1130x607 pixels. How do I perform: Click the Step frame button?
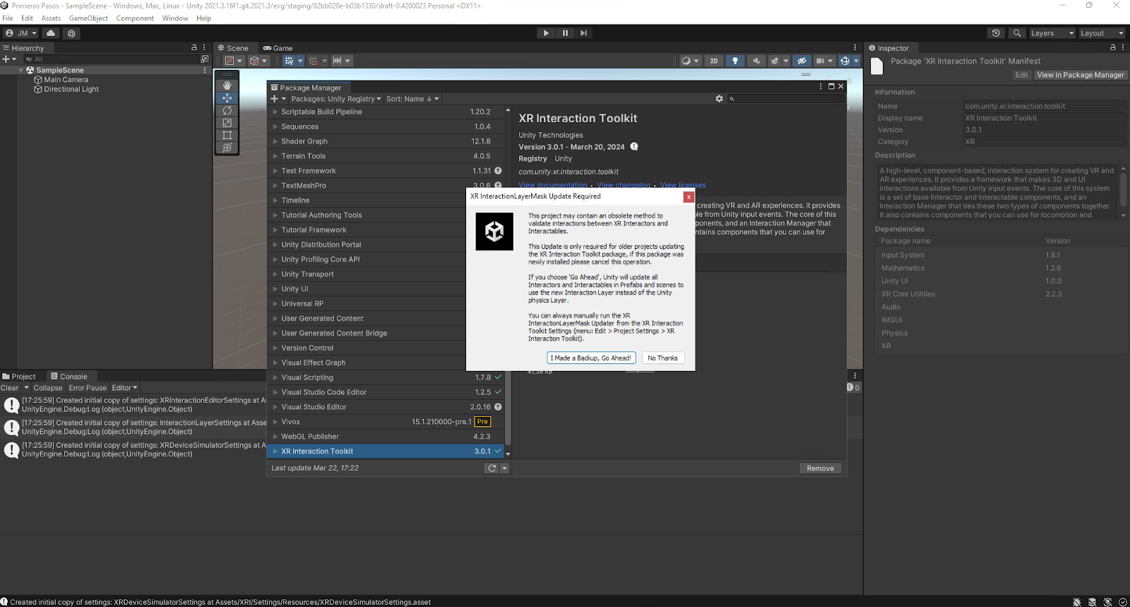click(583, 33)
